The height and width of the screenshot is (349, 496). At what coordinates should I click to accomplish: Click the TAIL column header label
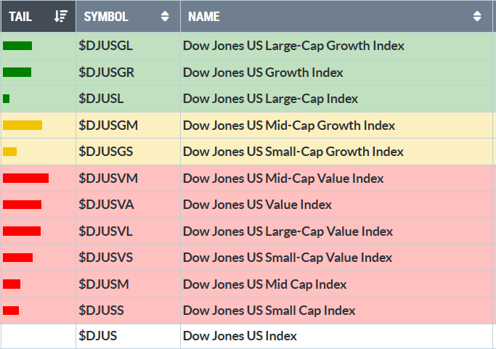tap(20, 16)
